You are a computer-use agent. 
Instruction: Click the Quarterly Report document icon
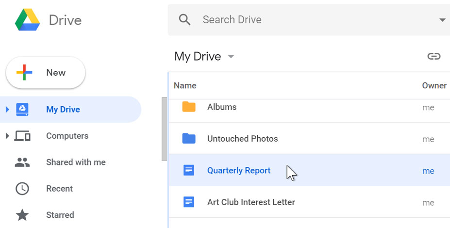click(189, 170)
